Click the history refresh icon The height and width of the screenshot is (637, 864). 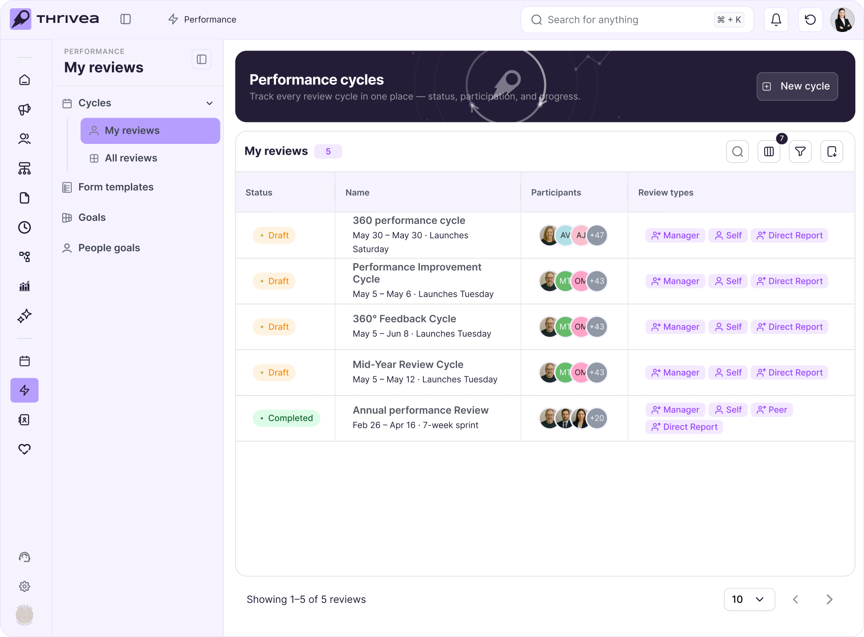[x=810, y=19]
